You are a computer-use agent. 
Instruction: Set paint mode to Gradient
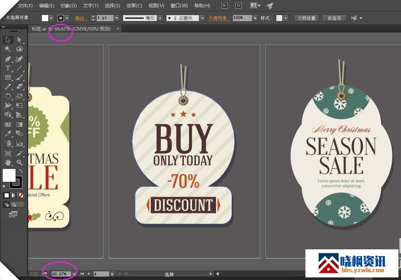point(14,195)
